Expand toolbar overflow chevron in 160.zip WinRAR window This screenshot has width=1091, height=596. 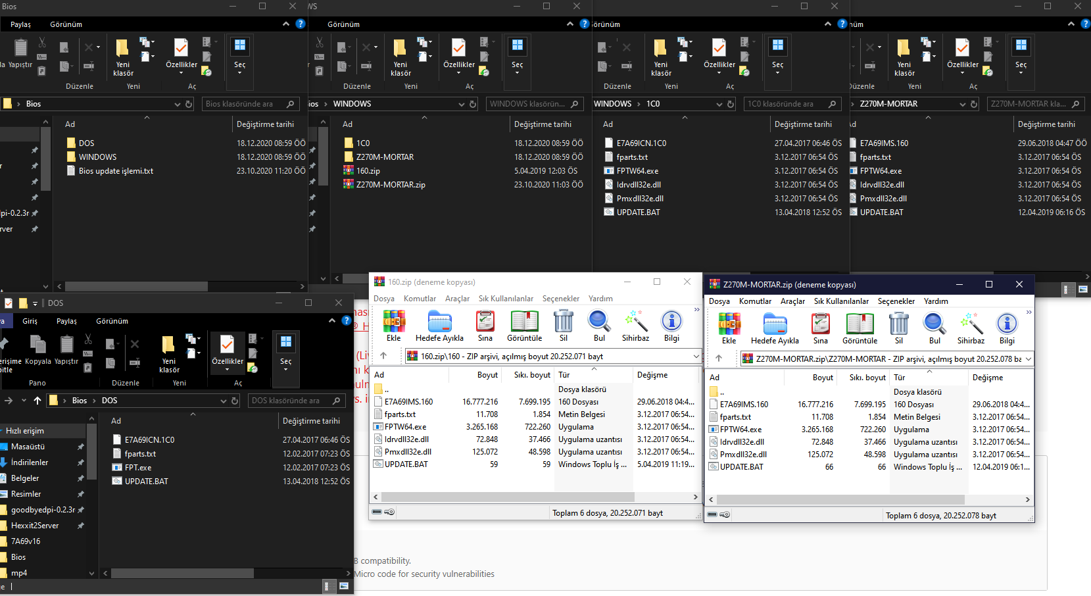coord(697,310)
